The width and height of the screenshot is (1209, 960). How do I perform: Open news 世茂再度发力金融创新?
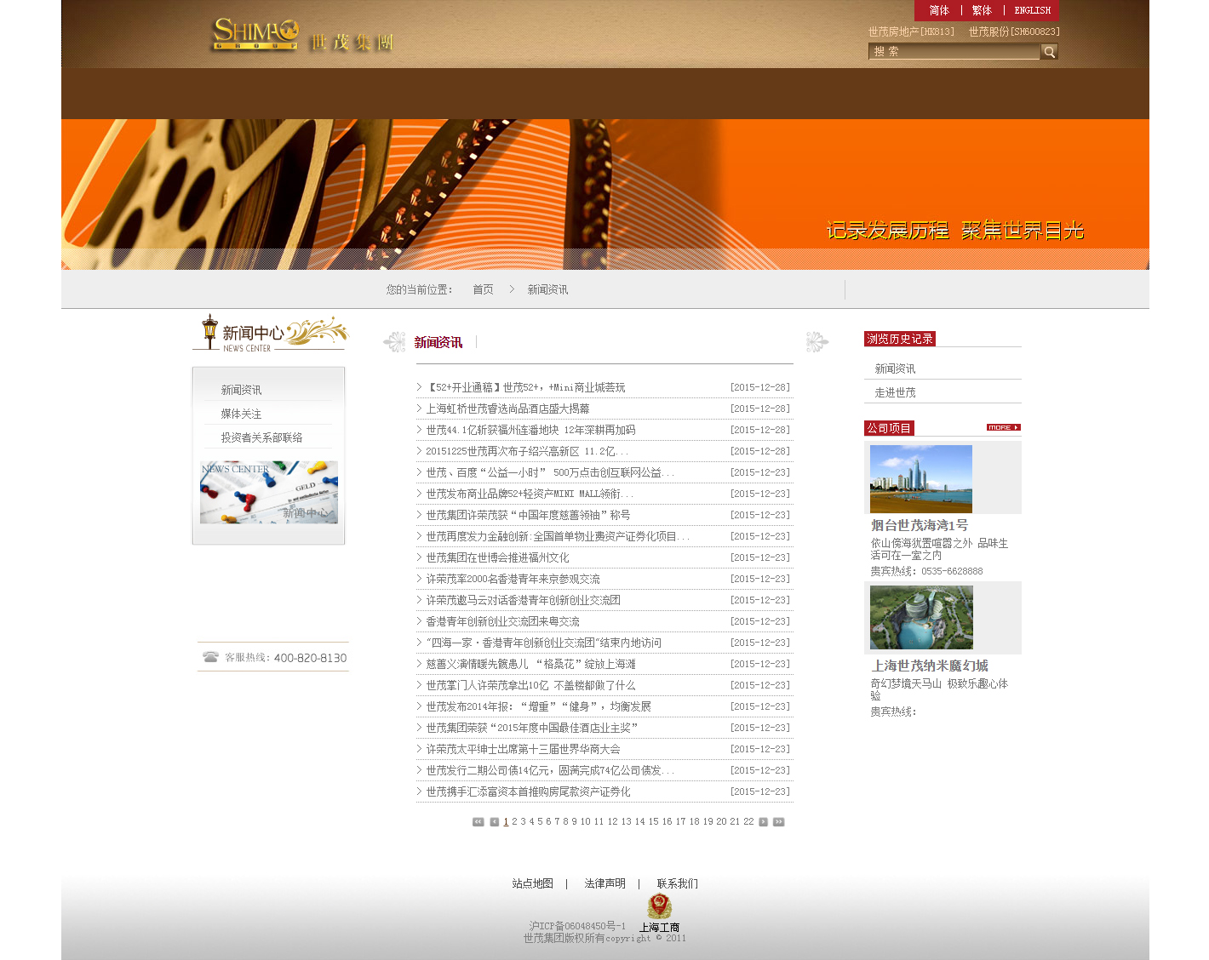coord(558,536)
